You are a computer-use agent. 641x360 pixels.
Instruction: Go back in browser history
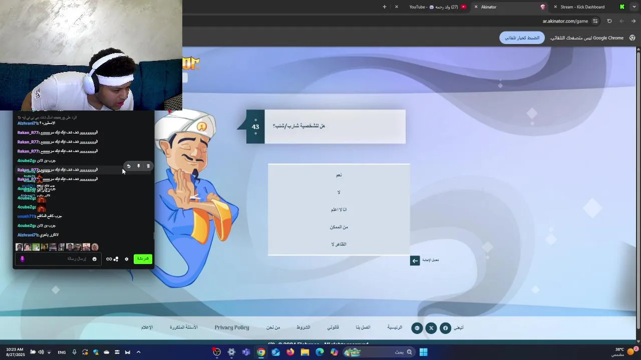click(x=633, y=21)
